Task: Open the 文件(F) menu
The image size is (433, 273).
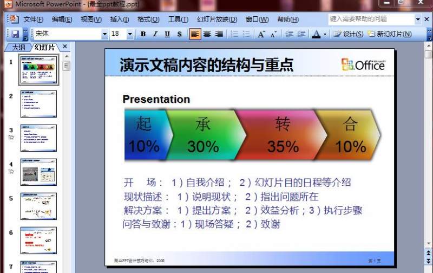Action: pyautogui.click(x=34, y=19)
